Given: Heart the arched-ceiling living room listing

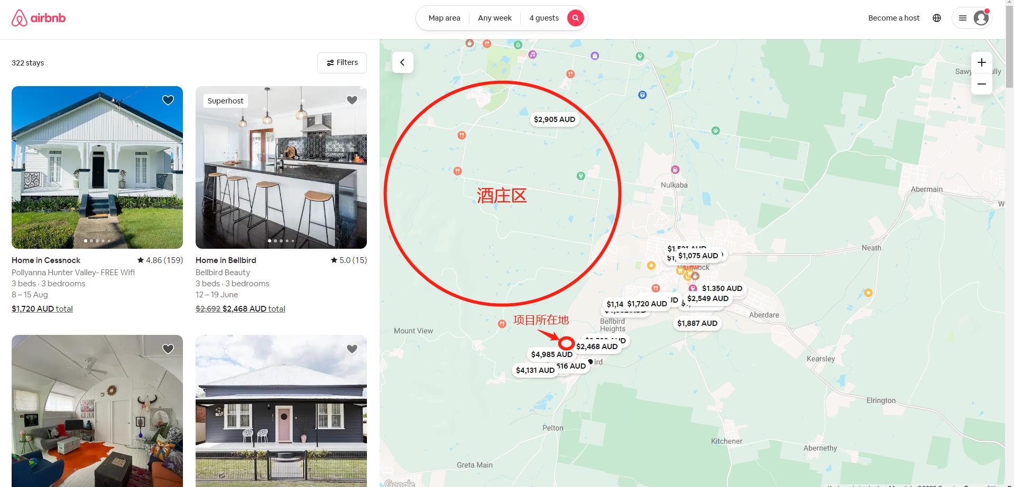Looking at the screenshot, I should (x=168, y=349).
